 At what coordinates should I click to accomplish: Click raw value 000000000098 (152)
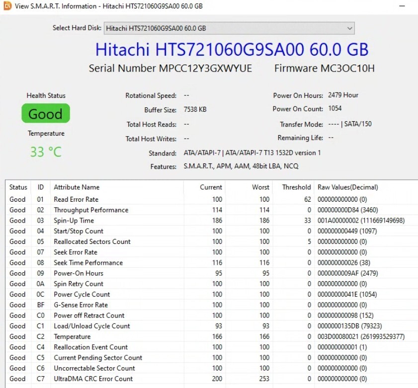[x=345, y=315]
